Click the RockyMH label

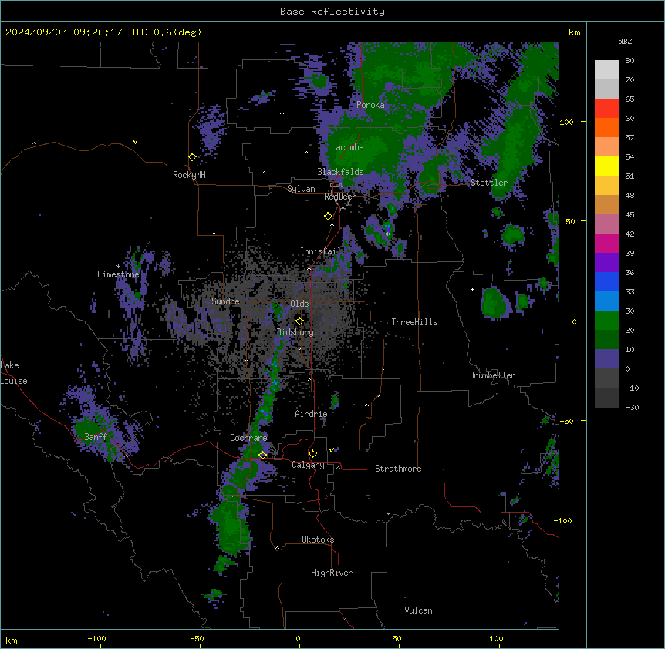[189, 175]
